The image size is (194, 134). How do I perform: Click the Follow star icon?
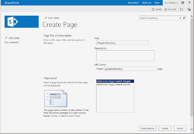click(166, 9)
